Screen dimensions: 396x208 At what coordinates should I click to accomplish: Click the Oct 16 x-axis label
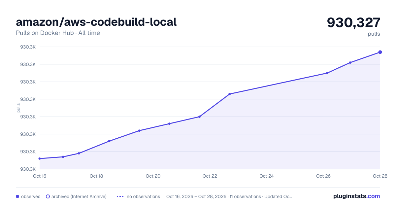pos(40,176)
